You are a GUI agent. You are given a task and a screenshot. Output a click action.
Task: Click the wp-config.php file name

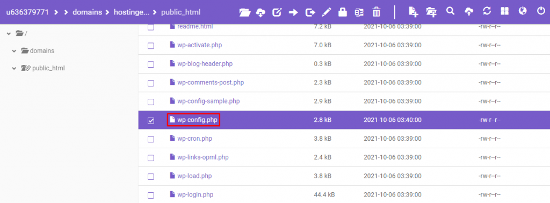click(x=197, y=120)
